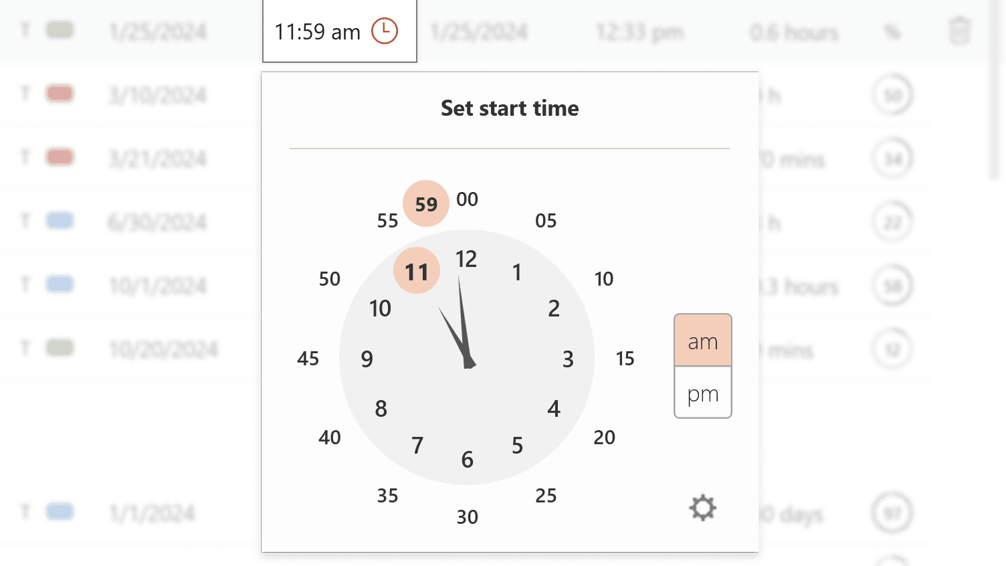Set minutes to 15
The image size is (1006, 566).
tap(625, 359)
